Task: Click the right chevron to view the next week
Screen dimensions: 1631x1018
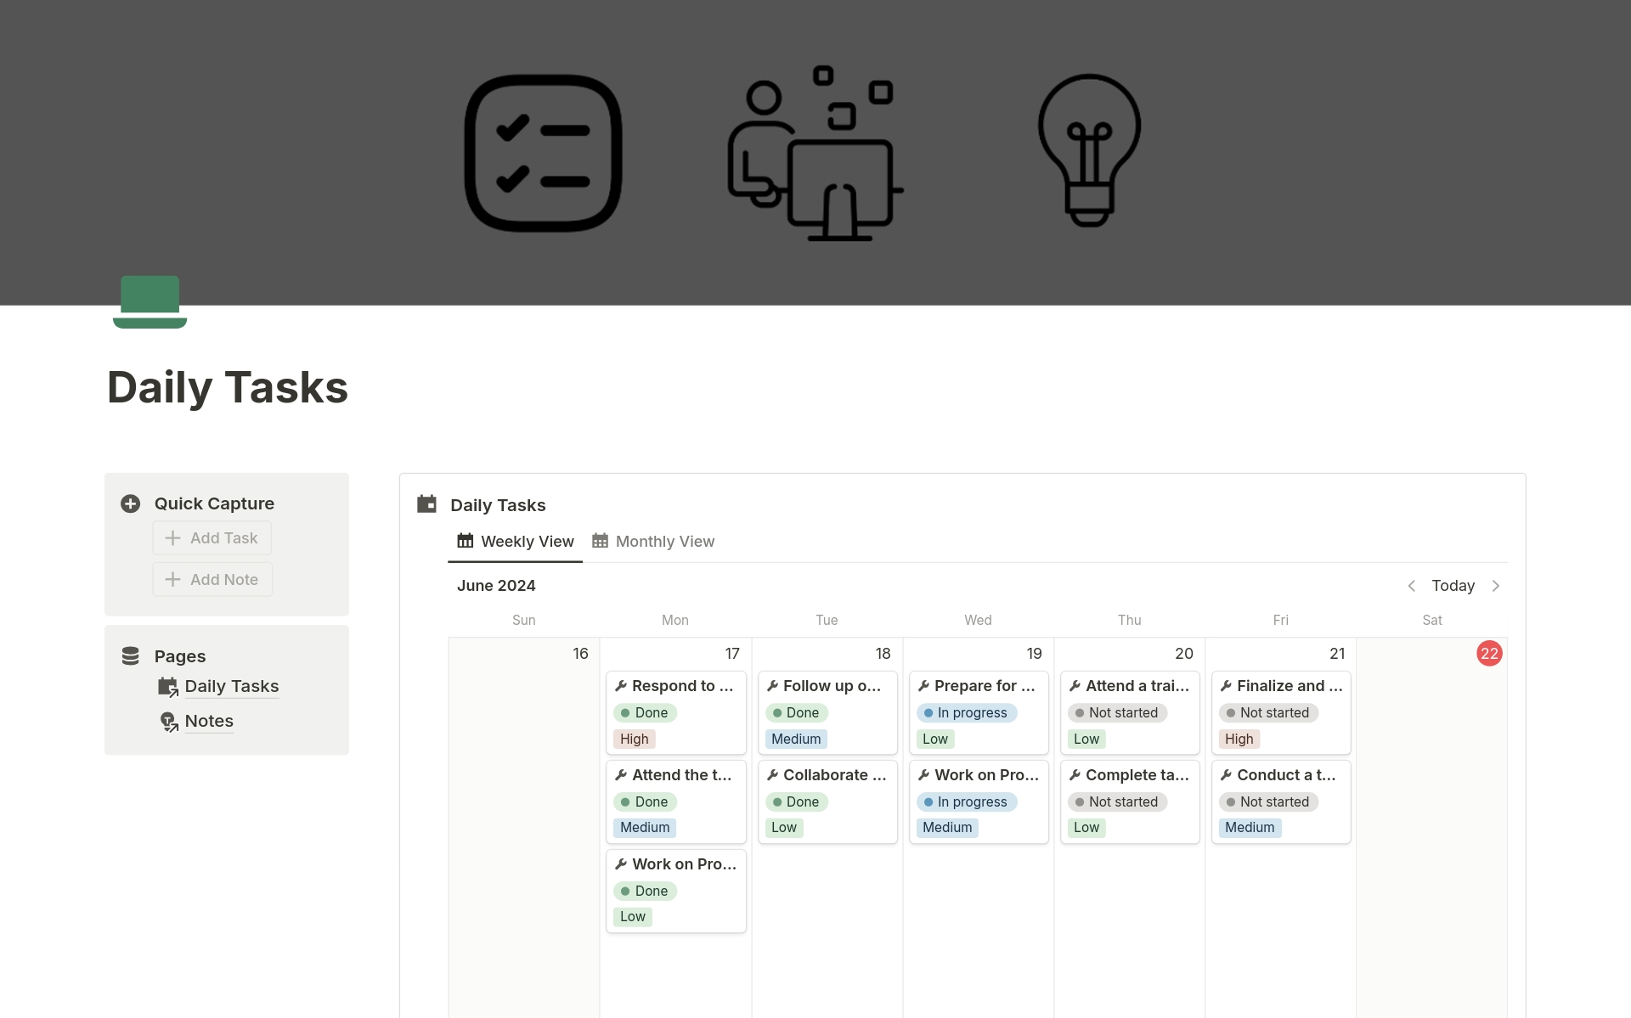Action: pyautogui.click(x=1497, y=585)
